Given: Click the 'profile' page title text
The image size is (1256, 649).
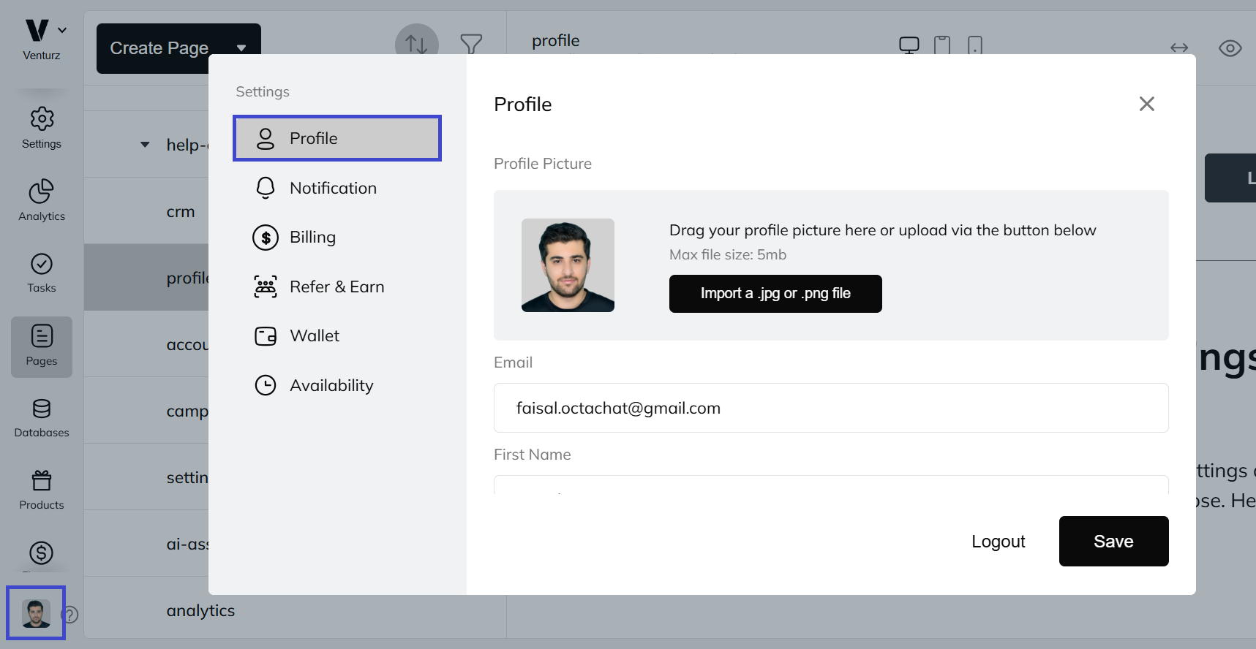Looking at the screenshot, I should 555,41.
